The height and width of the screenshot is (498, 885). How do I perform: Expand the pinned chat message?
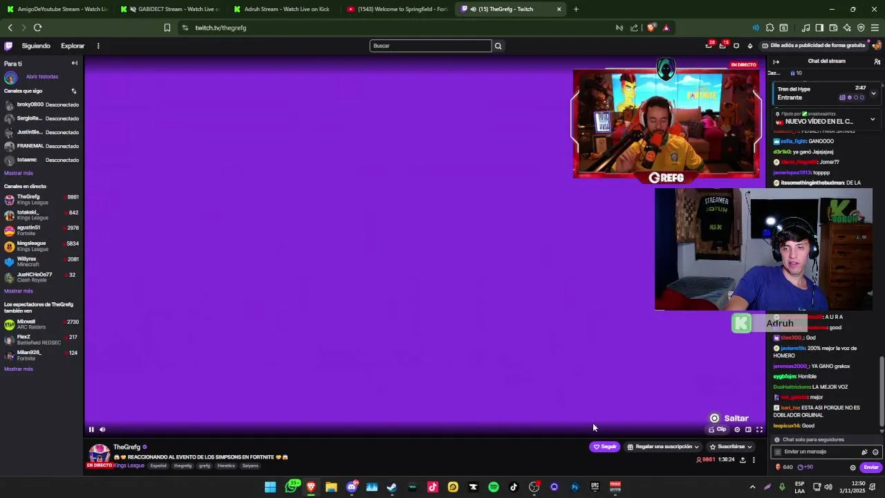[x=873, y=119]
